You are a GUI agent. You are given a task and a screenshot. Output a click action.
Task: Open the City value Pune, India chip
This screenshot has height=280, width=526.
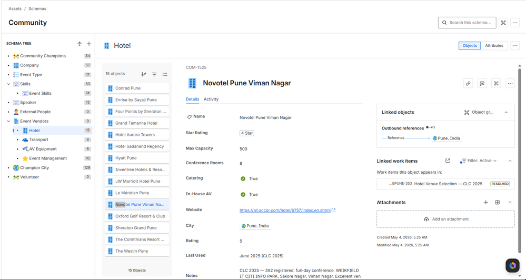[255, 226]
